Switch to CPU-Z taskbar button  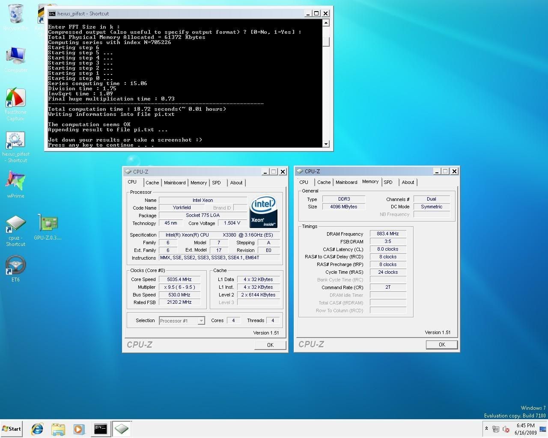pos(122,429)
